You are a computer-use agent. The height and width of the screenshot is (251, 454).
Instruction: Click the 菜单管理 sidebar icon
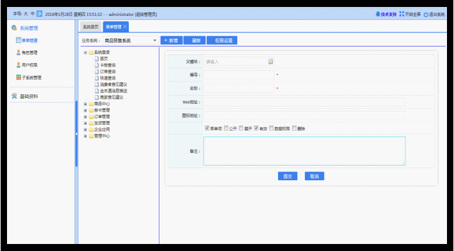coord(18,40)
